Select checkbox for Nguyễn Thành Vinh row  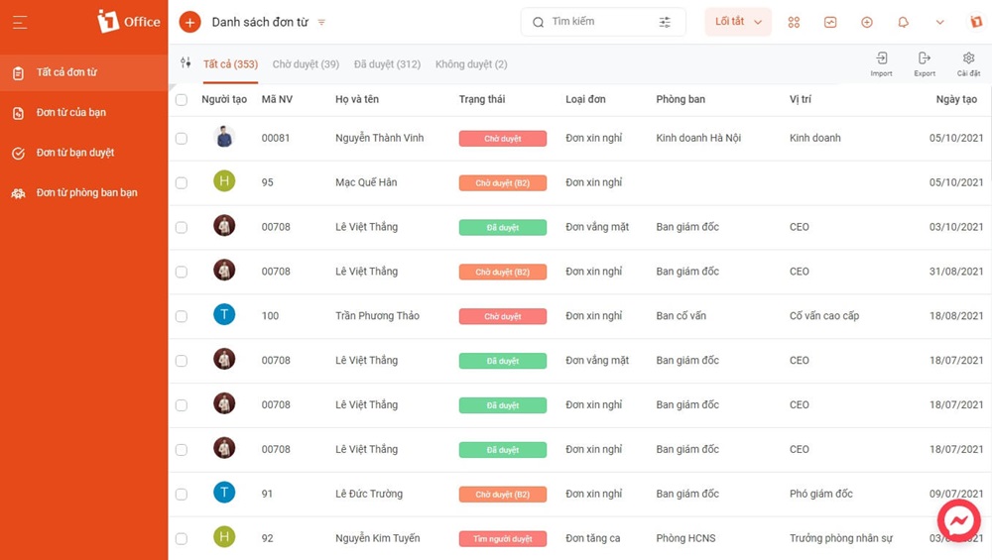pos(182,139)
